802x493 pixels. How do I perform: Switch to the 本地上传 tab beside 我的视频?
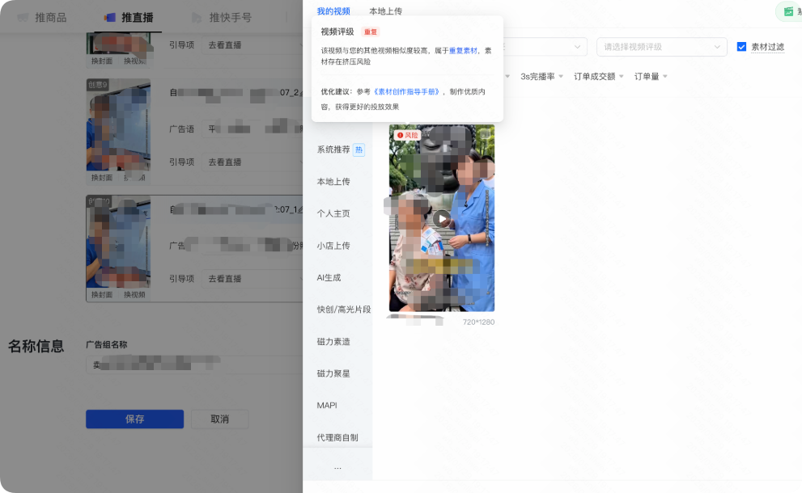click(386, 11)
